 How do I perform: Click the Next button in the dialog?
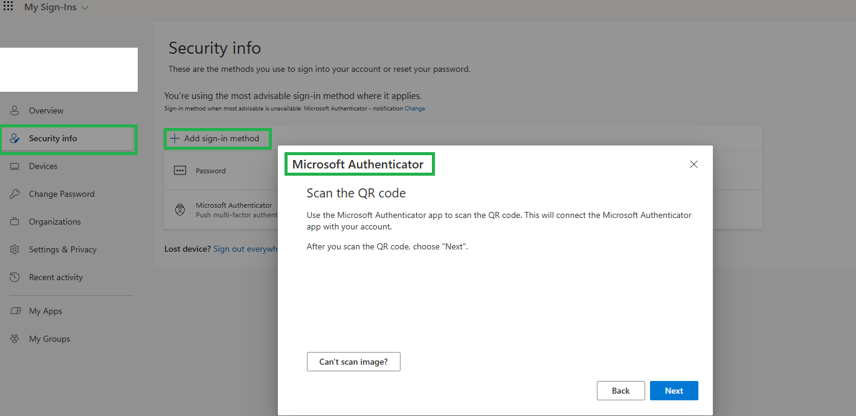[674, 391]
